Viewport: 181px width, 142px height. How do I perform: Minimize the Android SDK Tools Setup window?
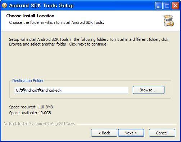click(x=159, y=5)
